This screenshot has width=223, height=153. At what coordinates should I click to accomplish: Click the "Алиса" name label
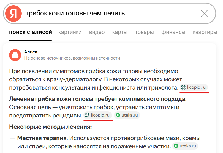(x=31, y=52)
